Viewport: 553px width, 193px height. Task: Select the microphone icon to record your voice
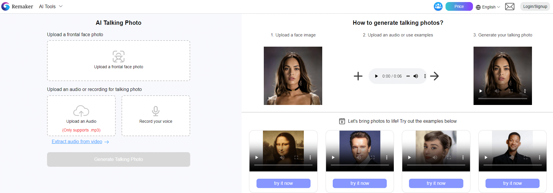tap(155, 110)
